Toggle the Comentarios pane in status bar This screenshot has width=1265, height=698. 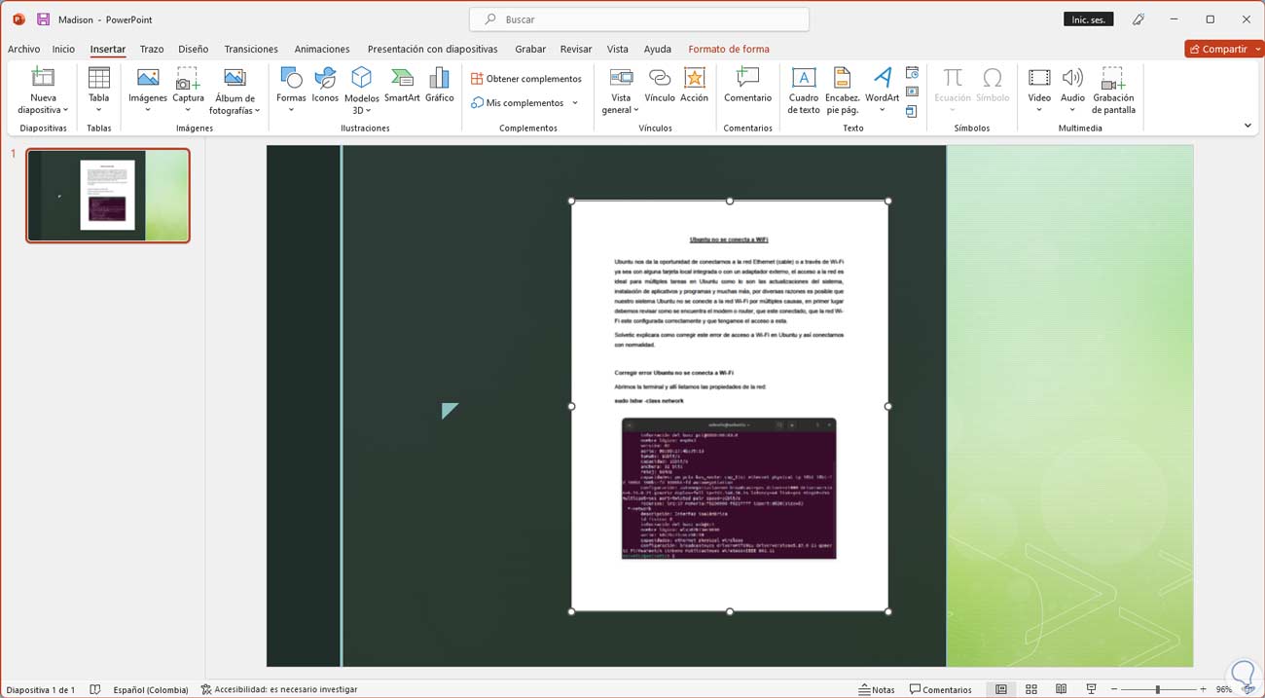coord(941,689)
